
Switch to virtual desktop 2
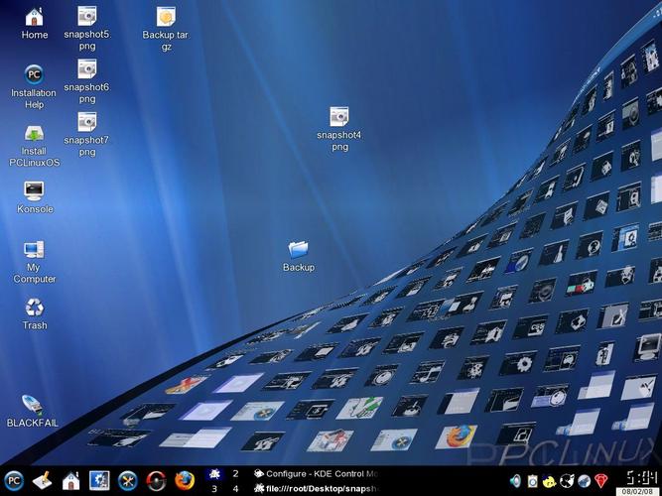[235, 474]
